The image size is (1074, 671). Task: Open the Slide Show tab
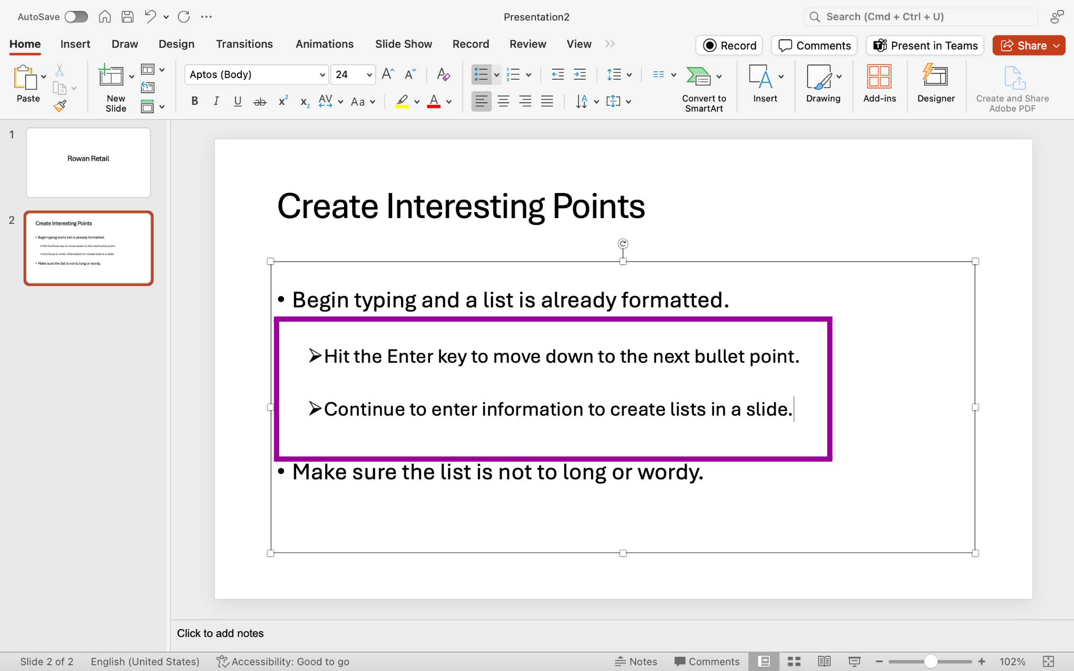[x=403, y=44]
